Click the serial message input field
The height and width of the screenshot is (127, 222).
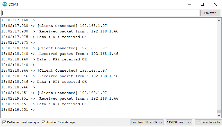tap(100, 13)
